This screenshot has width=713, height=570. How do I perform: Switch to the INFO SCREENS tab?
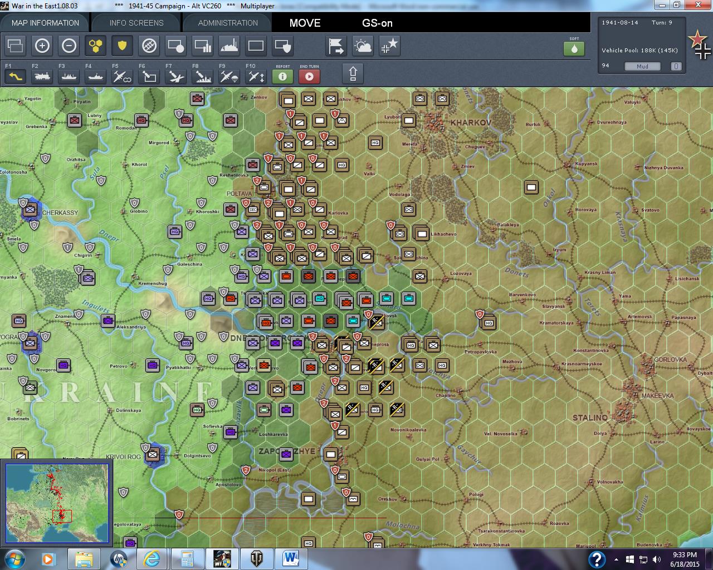click(x=136, y=23)
